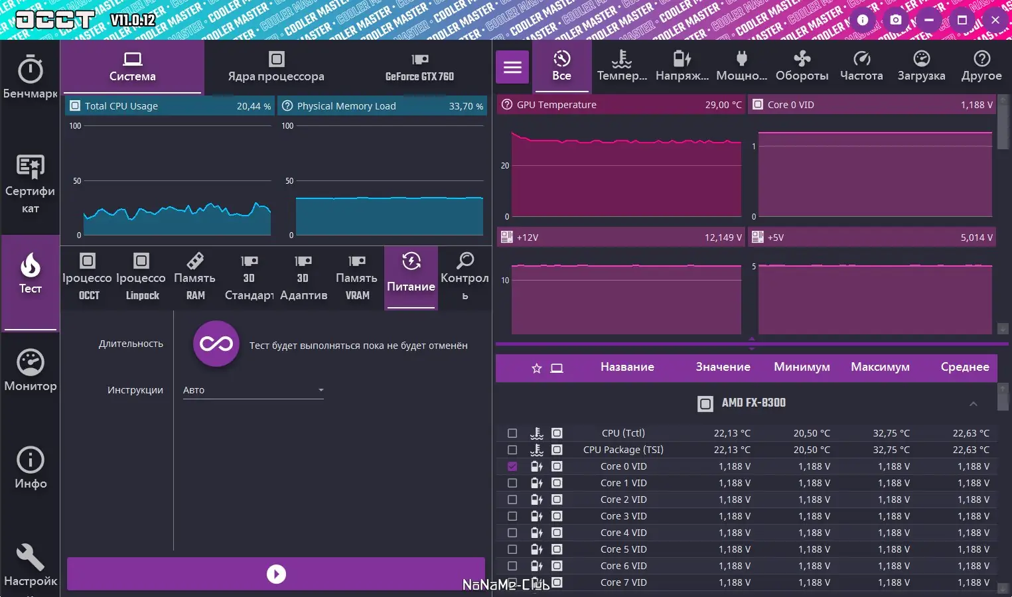Check the Core 3 VID checkbox
This screenshot has width=1012, height=597.
[x=512, y=516]
